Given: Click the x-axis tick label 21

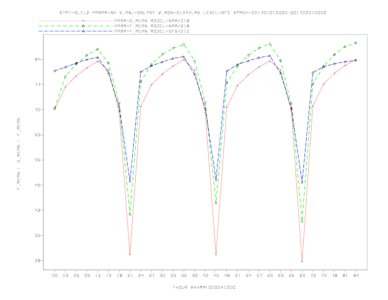Looking at the screenshot, I should (130, 275).
